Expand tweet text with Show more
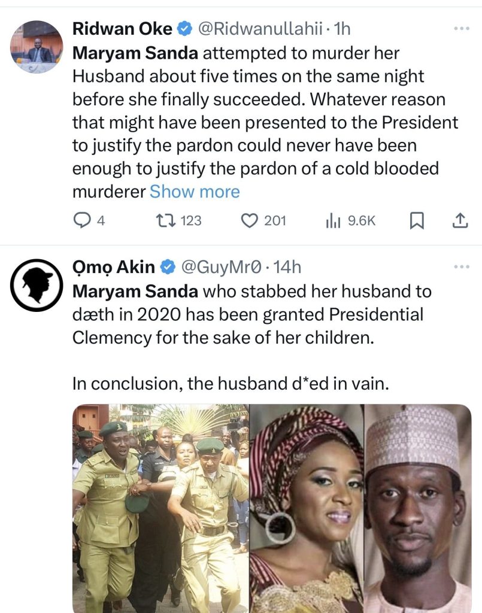482x613 pixels. (x=195, y=192)
